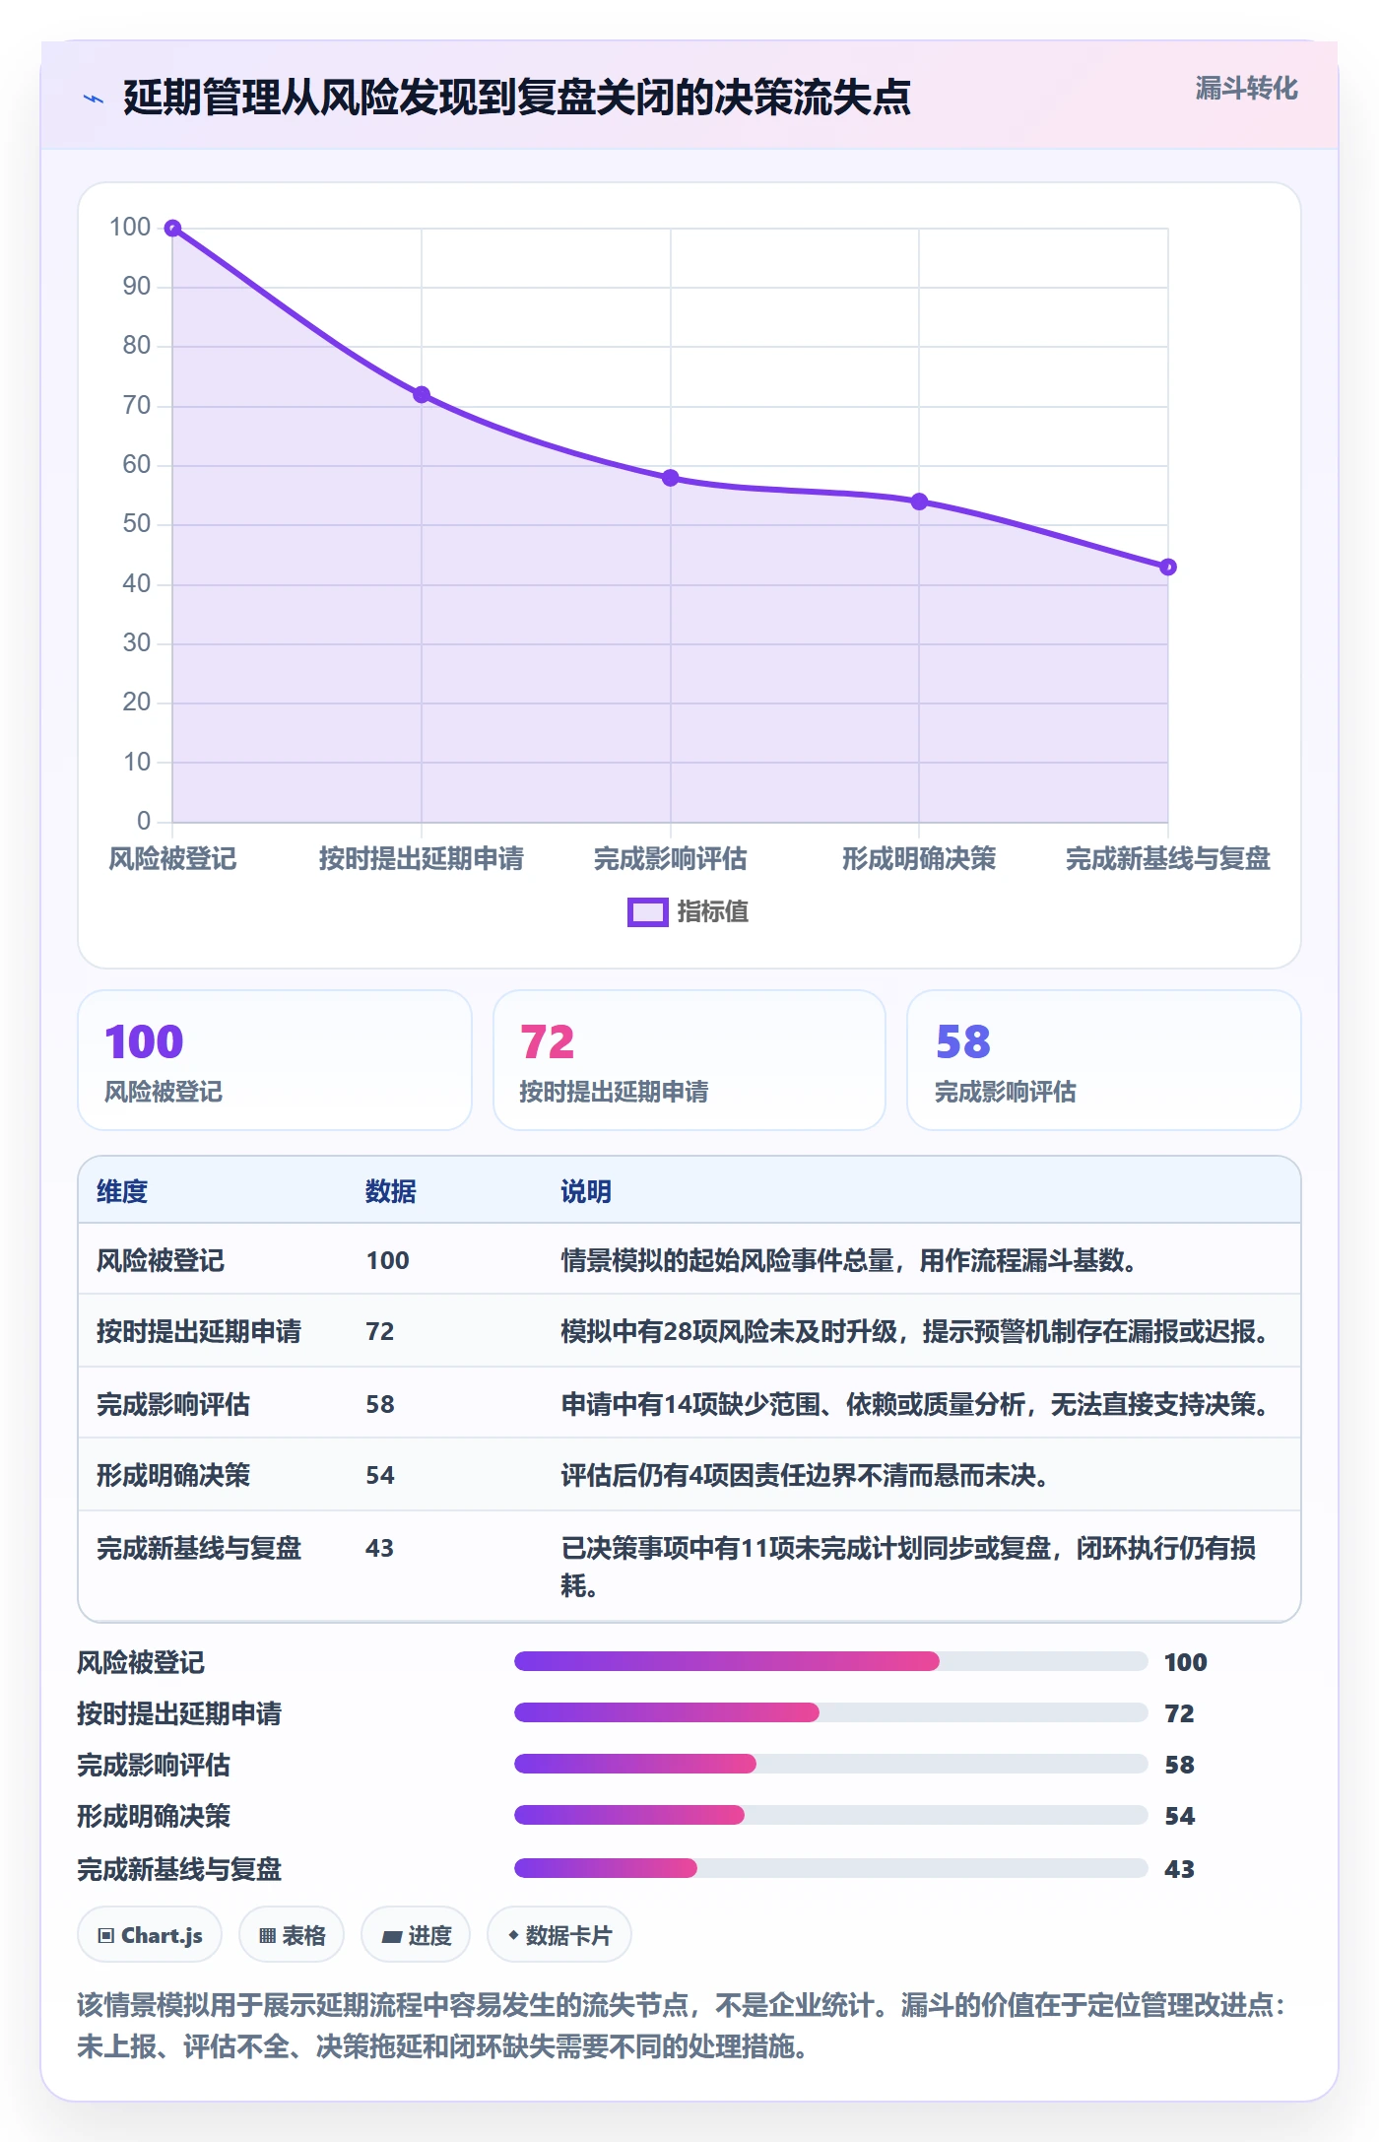Click the Chart.js tag icon
Image resolution: width=1379 pixels, height=2142 pixels.
pyautogui.click(x=105, y=1936)
